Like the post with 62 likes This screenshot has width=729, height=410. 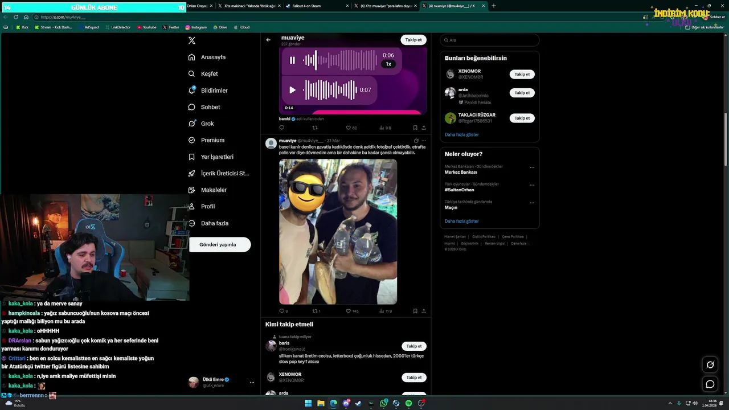351,128
